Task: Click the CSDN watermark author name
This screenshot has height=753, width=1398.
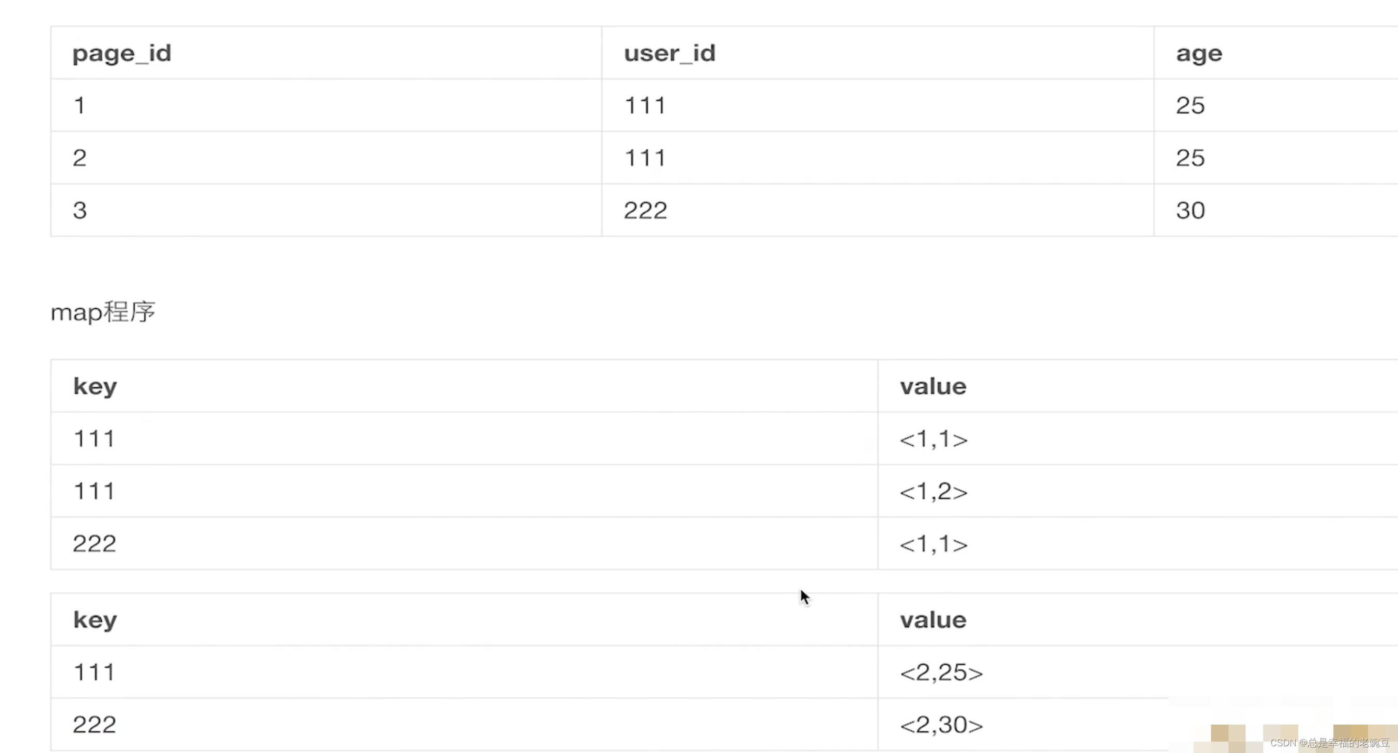Action: [x=1348, y=743]
